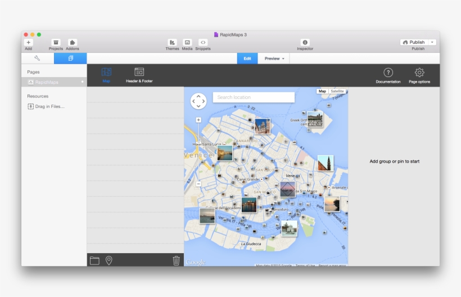The width and height of the screenshot is (461, 297).
Task: Click the gray lagoon photo at left
Action: point(207,215)
